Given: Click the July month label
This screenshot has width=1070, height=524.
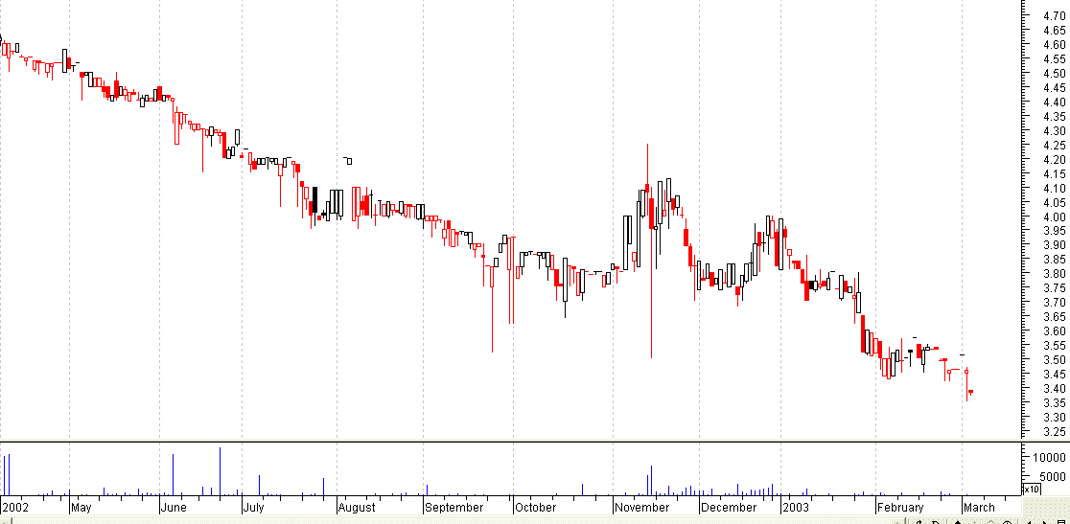Looking at the screenshot, I should point(254,508).
